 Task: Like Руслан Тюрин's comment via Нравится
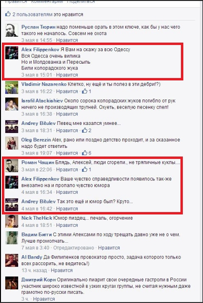pos(67,40)
